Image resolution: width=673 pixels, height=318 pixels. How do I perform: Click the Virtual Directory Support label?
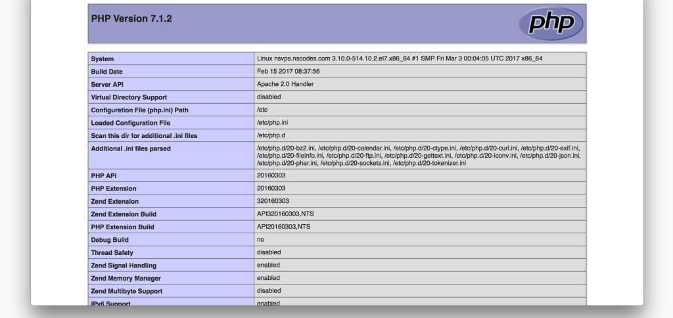coord(129,97)
